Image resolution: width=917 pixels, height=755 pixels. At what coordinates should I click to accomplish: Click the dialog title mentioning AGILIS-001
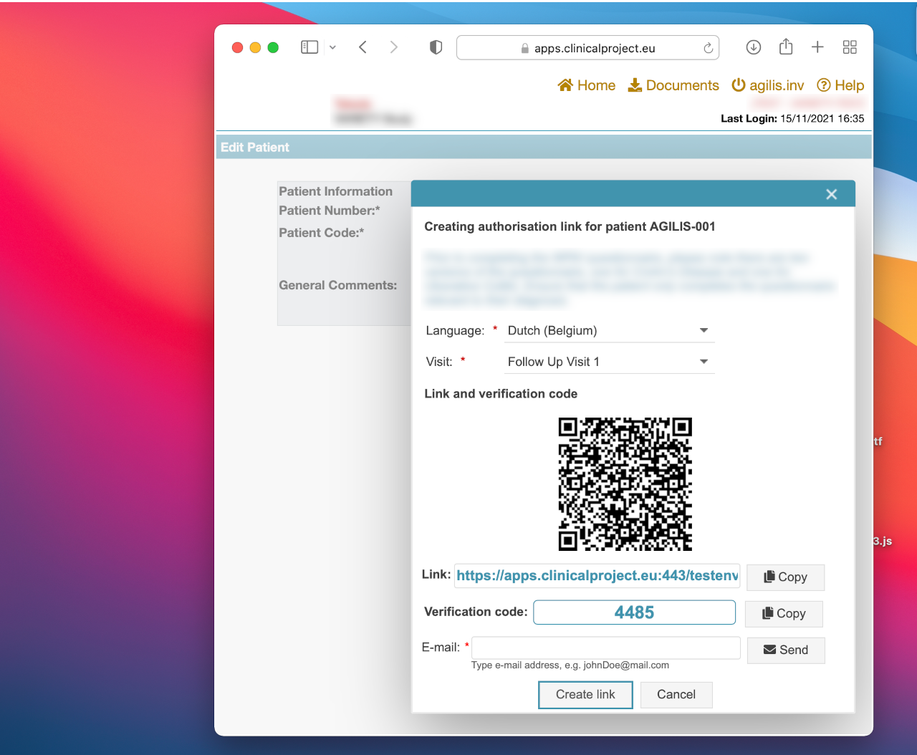tap(570, 226)
